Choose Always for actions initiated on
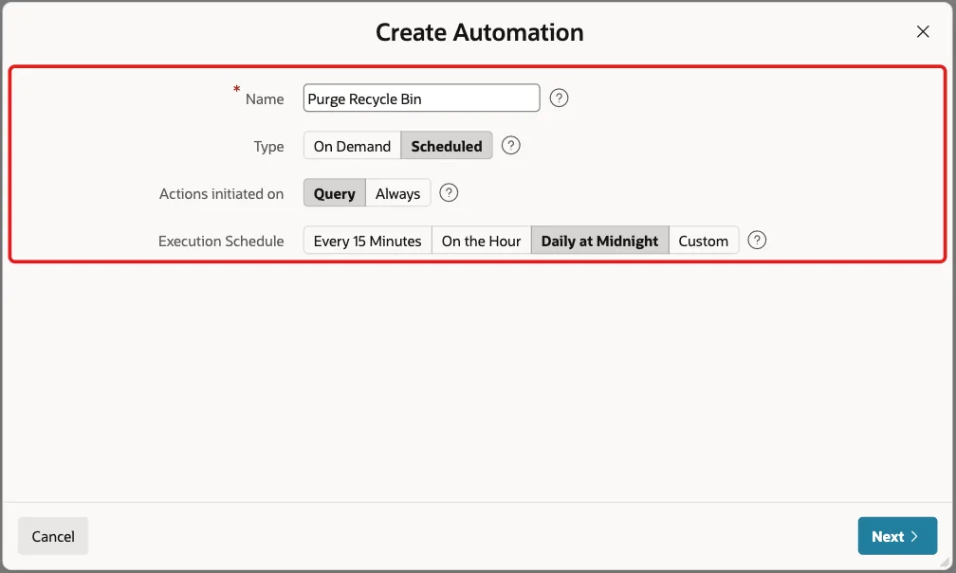The image size is (956, 573). [397, 193]
